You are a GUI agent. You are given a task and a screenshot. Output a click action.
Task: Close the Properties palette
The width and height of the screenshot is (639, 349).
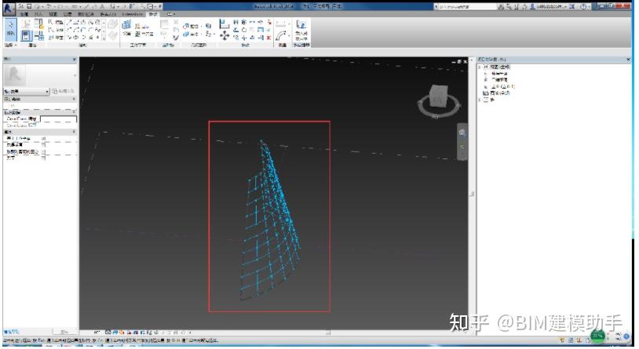pos(74,60)
